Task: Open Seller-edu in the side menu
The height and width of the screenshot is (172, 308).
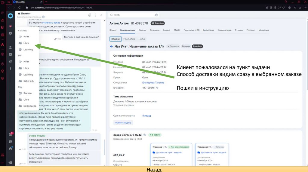Action: [x=29, y=81]
